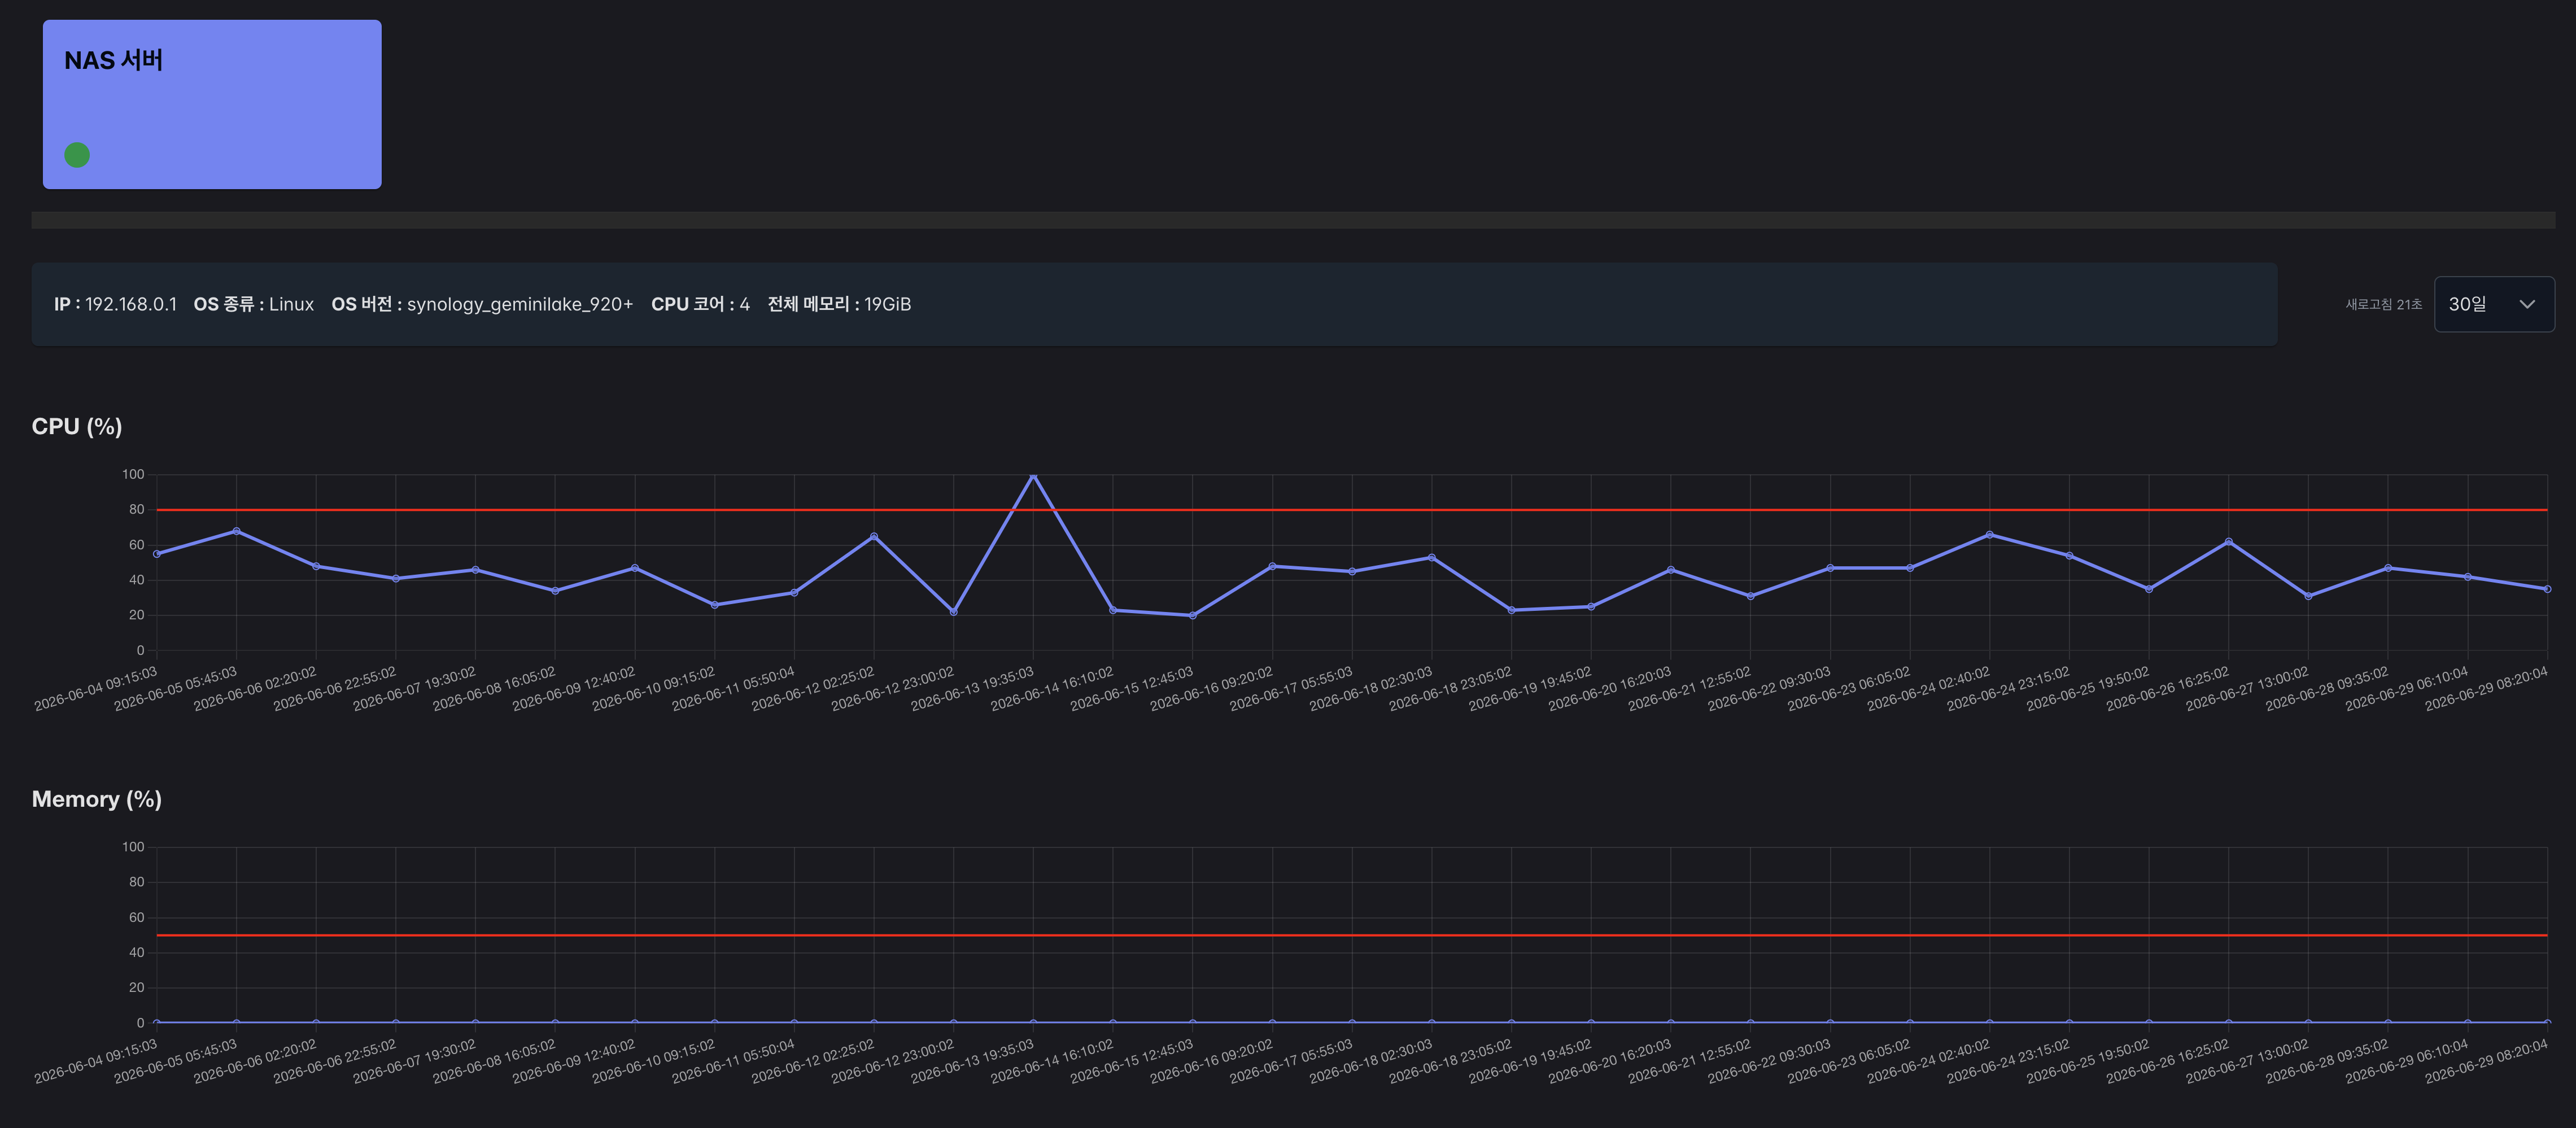The width and height of the screenshot is (2576, 1128).
Task: Click the 새로고침 21초 refresh countdown
Action: (2383, 304)
